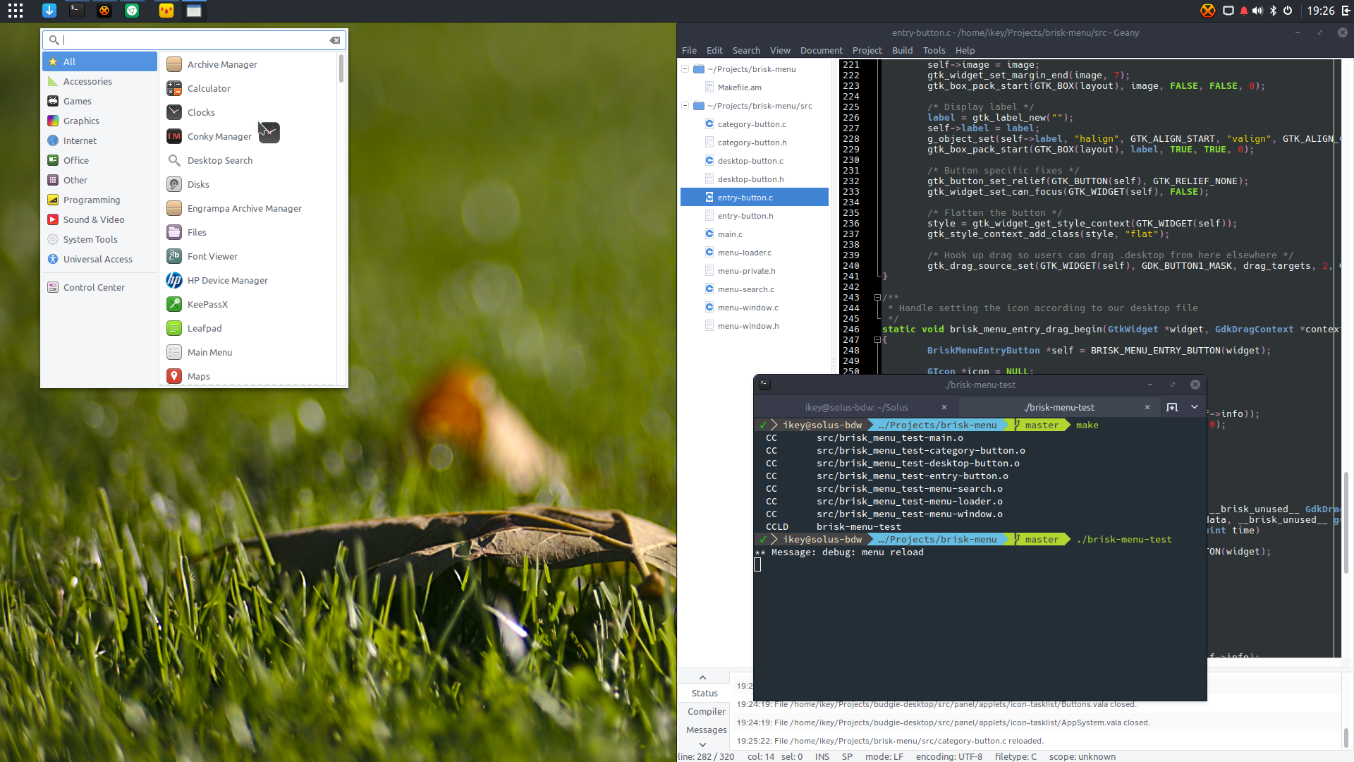Fold the function body at line 247
This screenshot has height=762, width=1354.
(877, 340)
